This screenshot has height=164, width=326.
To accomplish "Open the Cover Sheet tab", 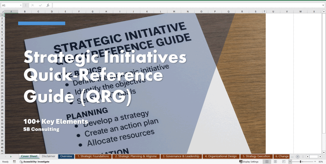I will (29, 156).
